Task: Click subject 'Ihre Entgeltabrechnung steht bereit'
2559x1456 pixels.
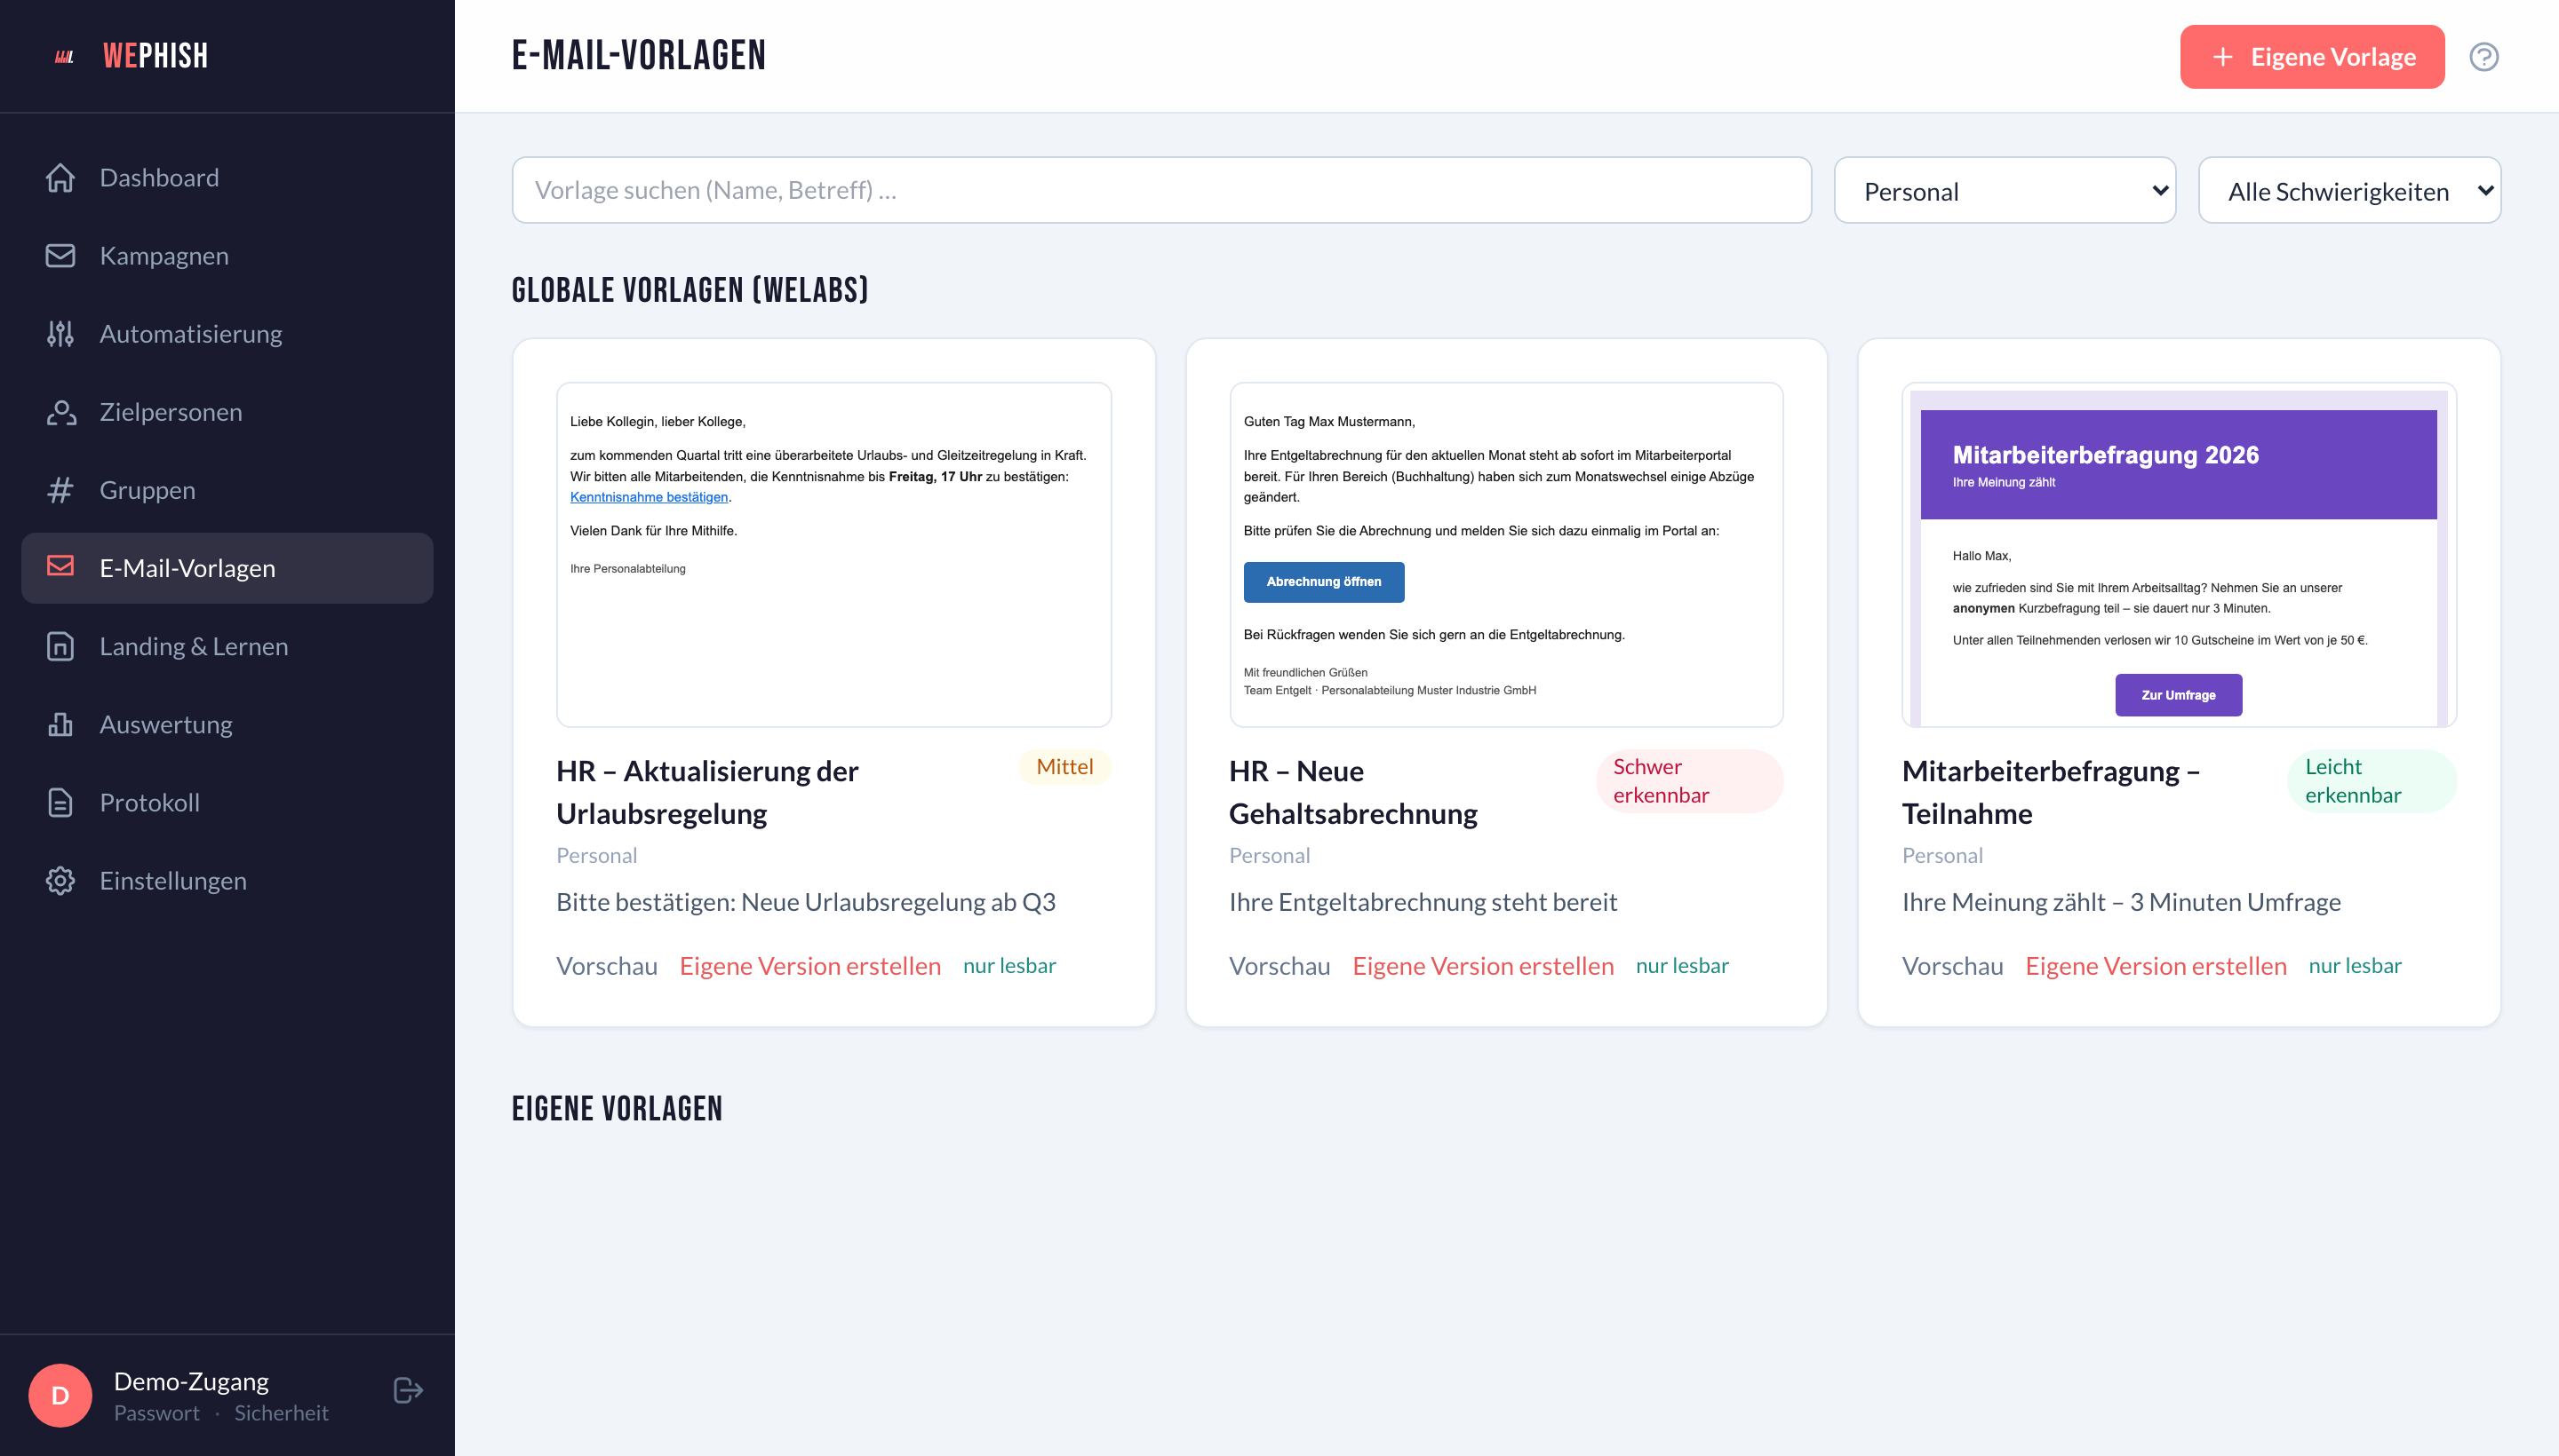Action: [1423, 902]
